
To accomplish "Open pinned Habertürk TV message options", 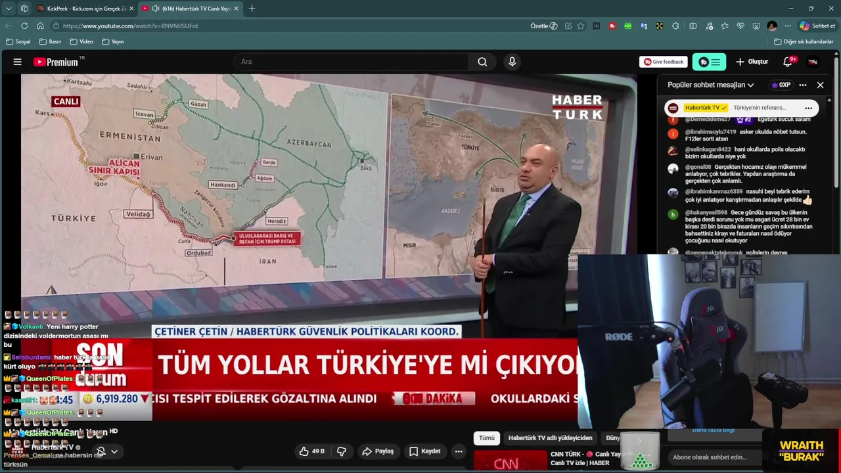I will click(x=809, y=108).
